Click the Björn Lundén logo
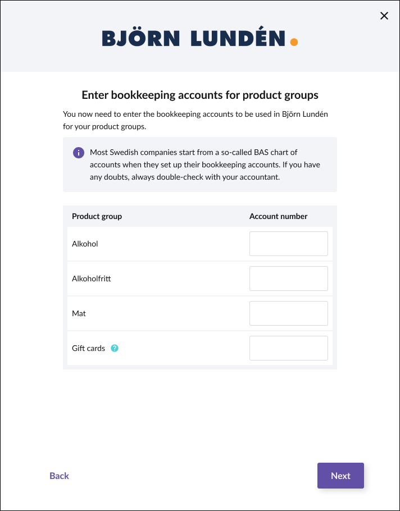This screenshot has height=511, width=400. [200, 38]
